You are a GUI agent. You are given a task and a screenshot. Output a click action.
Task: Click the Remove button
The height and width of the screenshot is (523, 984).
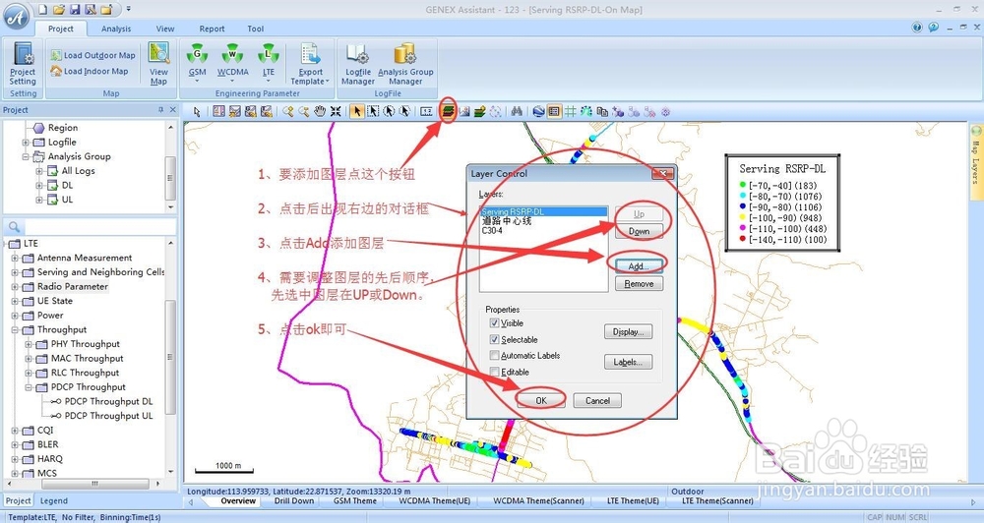639,284
